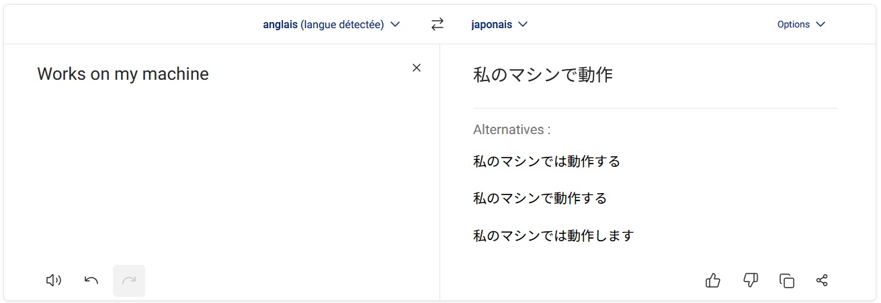
Task: Listen to the source text audio
Action: 54,280
